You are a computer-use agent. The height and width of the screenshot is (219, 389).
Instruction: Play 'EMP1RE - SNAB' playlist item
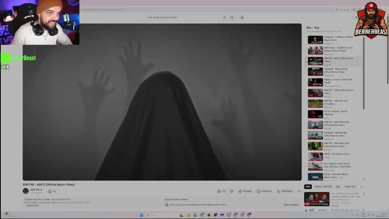coord(334,93)
